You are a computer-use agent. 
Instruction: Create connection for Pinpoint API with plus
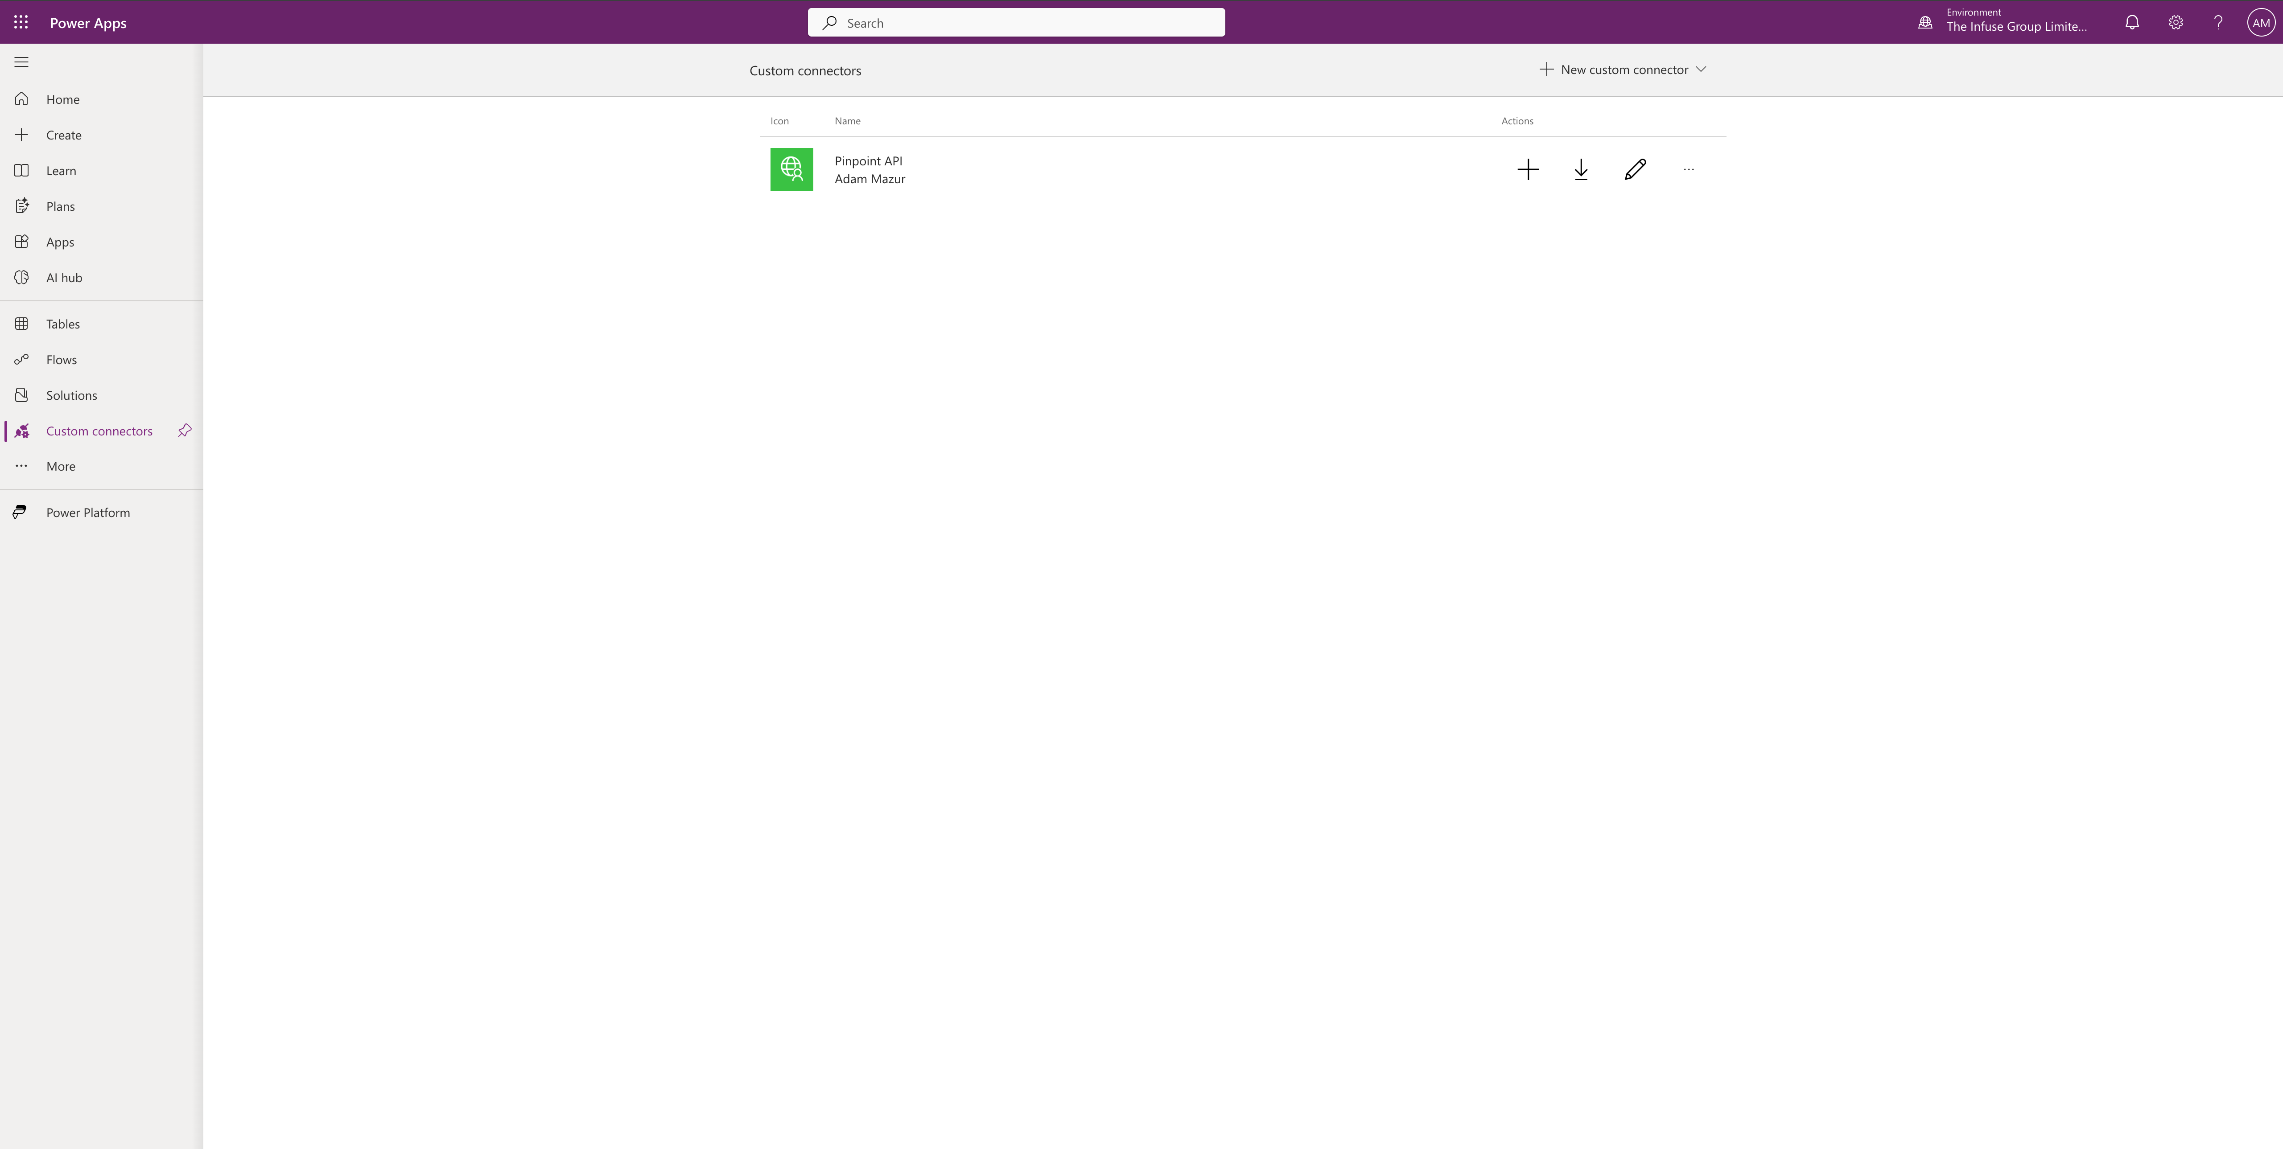tap(1527, 169)
